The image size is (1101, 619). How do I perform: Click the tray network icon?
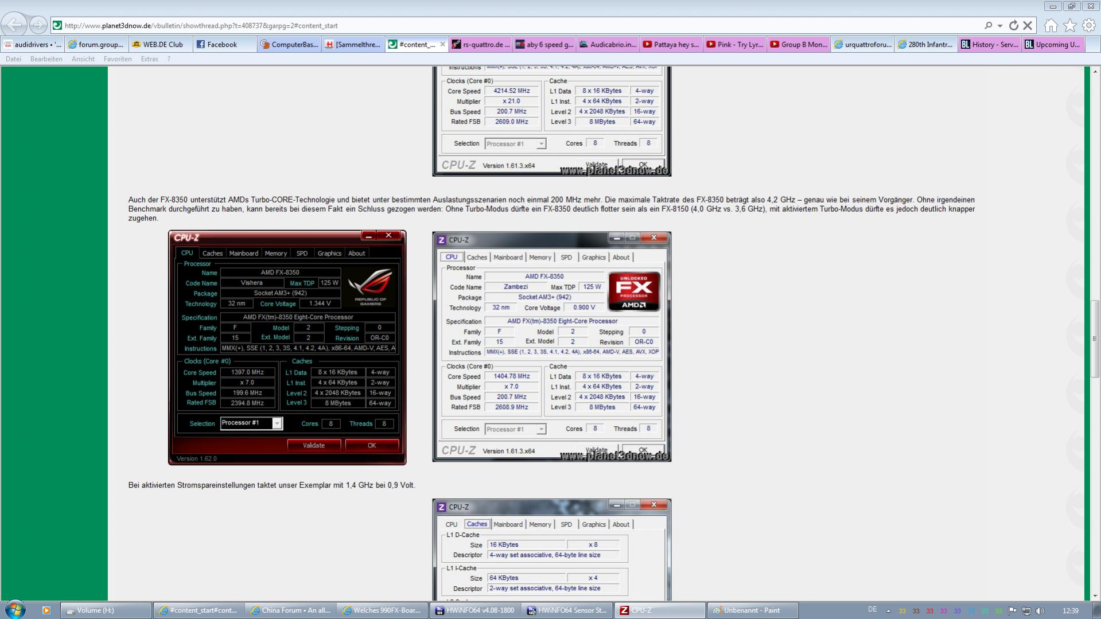point(1026,611)
